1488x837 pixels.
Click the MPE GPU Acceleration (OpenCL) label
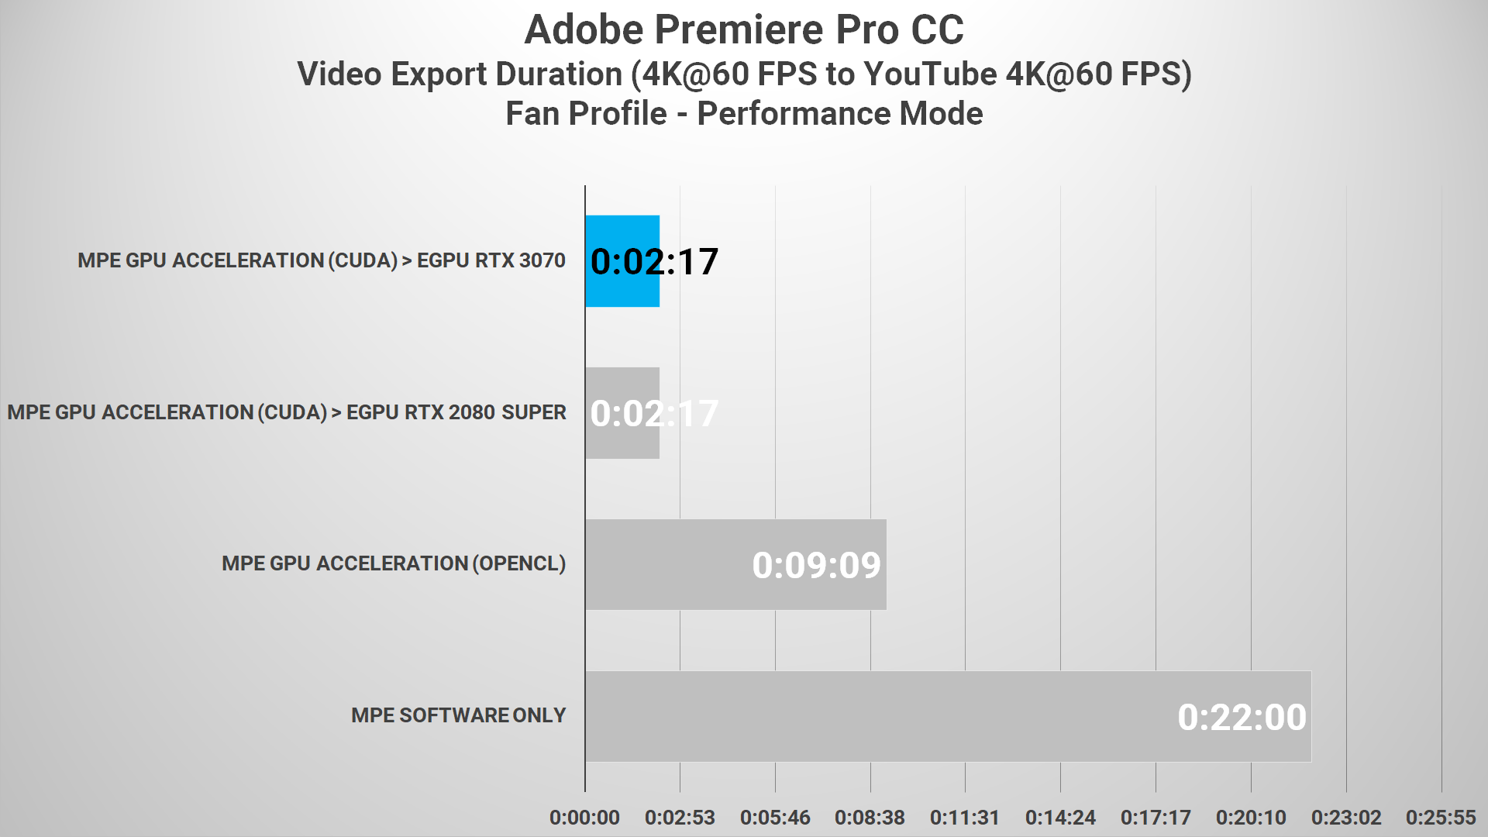[394, 563]
